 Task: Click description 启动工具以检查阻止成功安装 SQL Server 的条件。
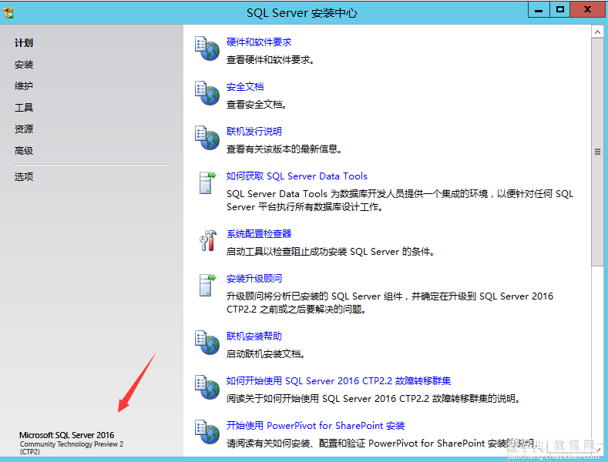[330, 252]
